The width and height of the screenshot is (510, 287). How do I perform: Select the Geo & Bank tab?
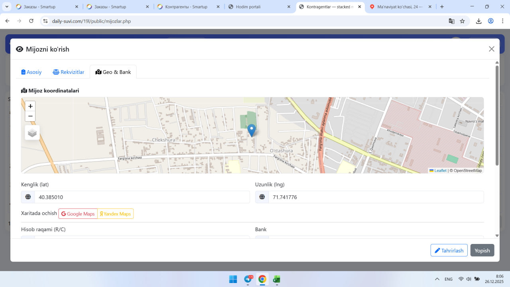113,72
